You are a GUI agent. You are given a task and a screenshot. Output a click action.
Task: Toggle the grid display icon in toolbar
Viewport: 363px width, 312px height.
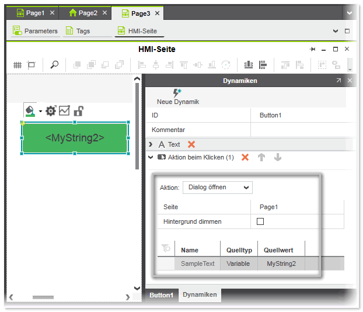point(18,65)
